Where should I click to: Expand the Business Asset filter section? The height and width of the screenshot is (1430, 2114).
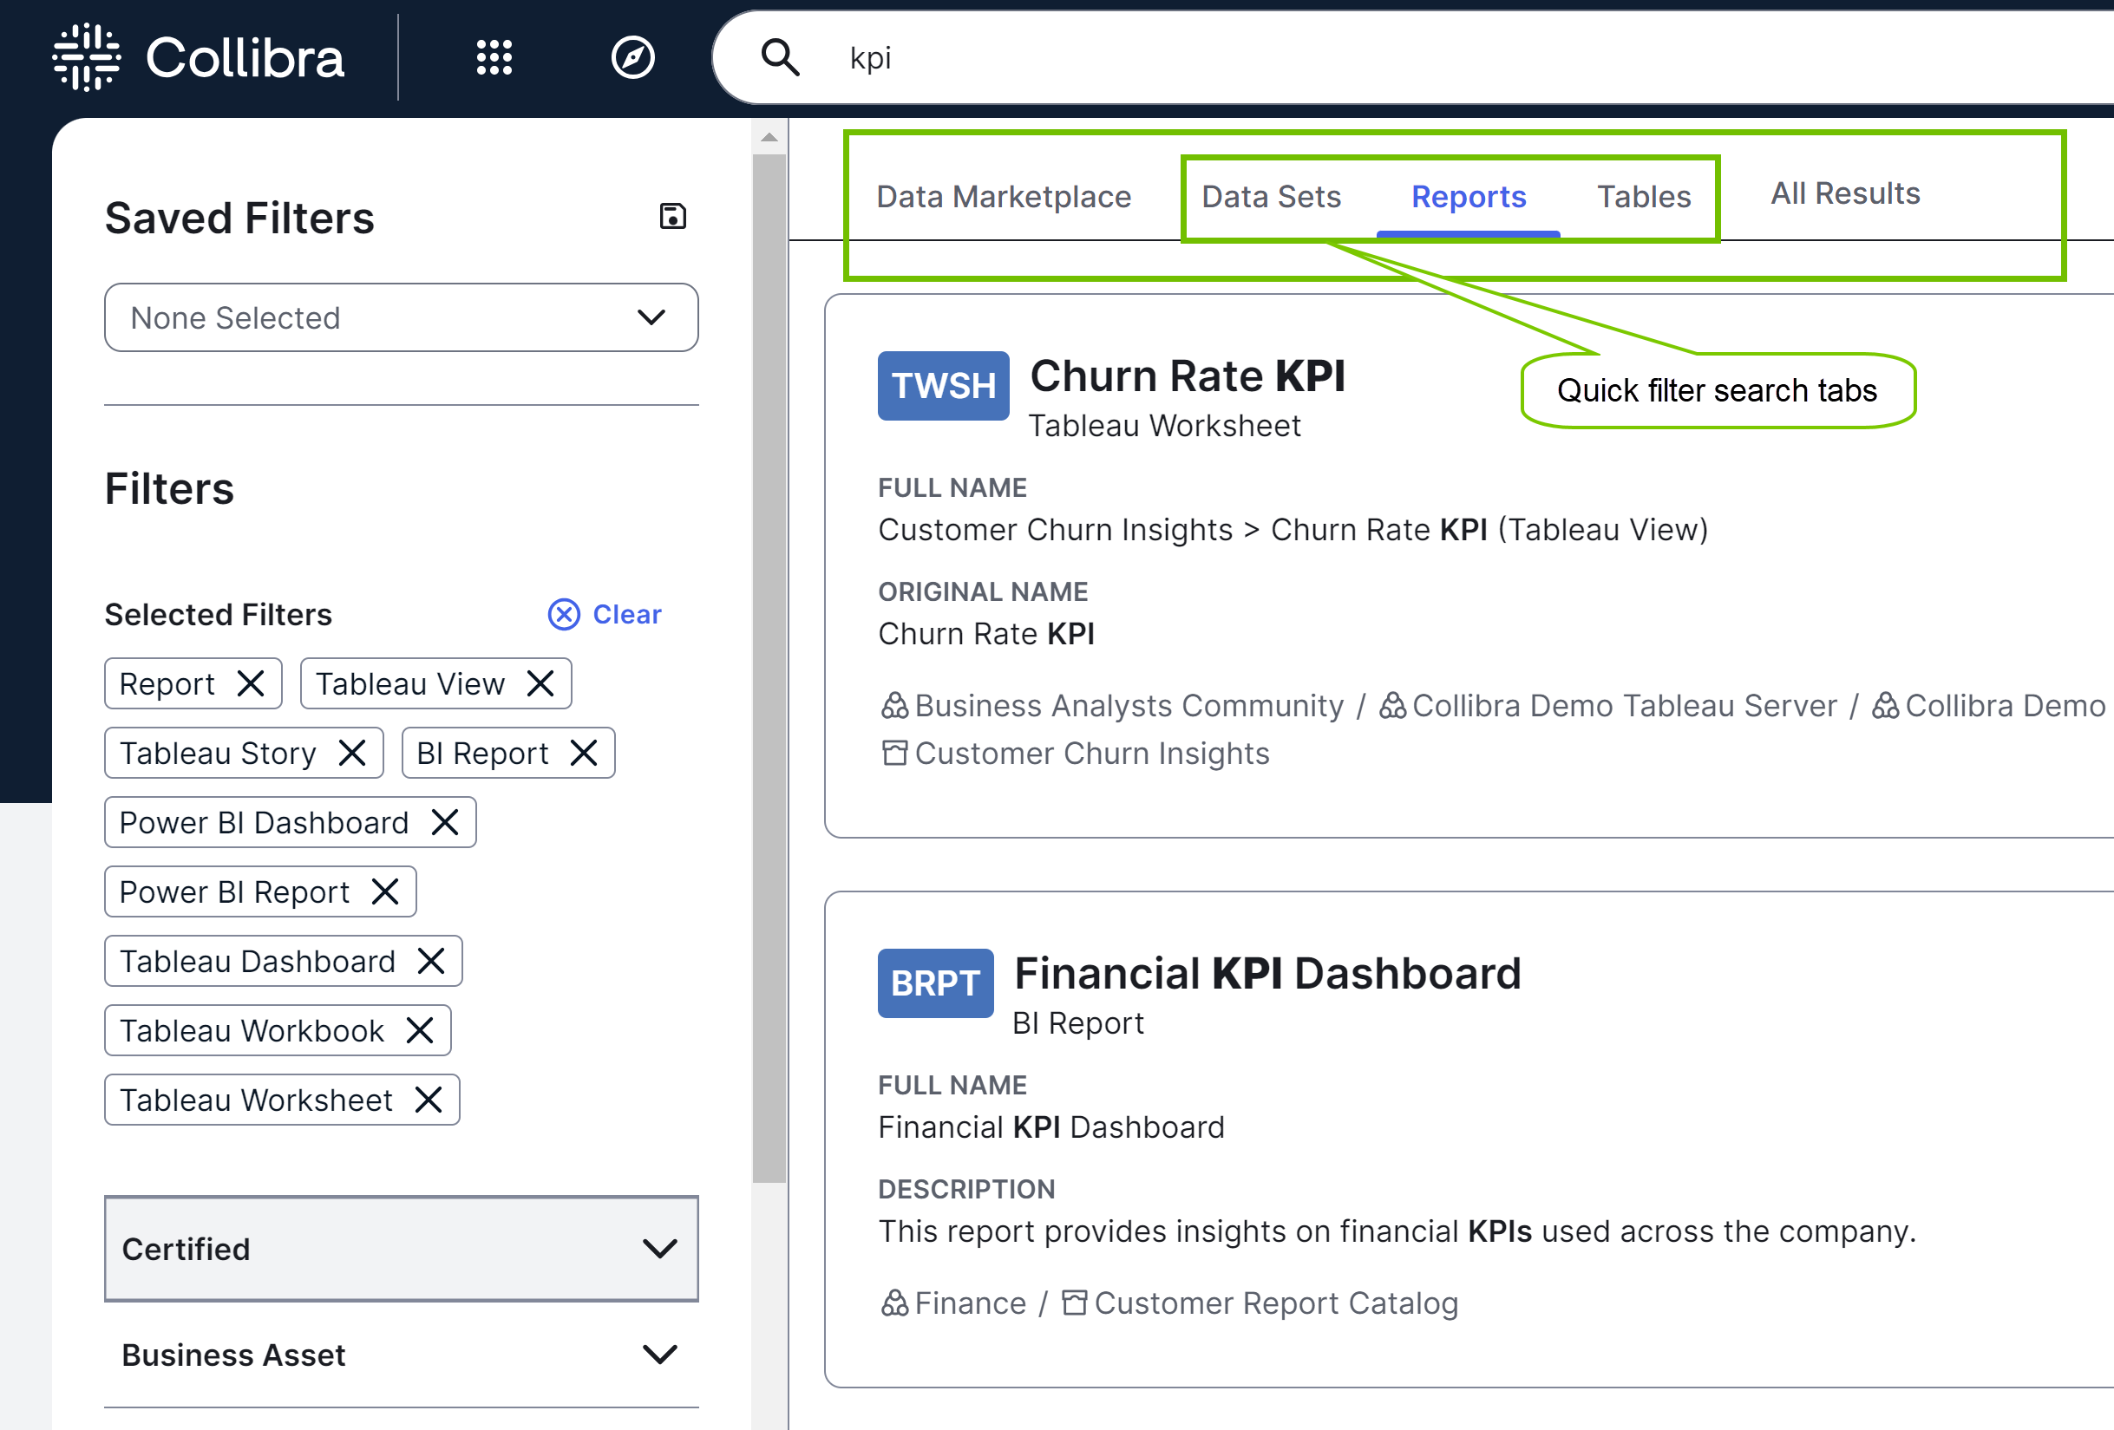click(x=401, y=1355)
